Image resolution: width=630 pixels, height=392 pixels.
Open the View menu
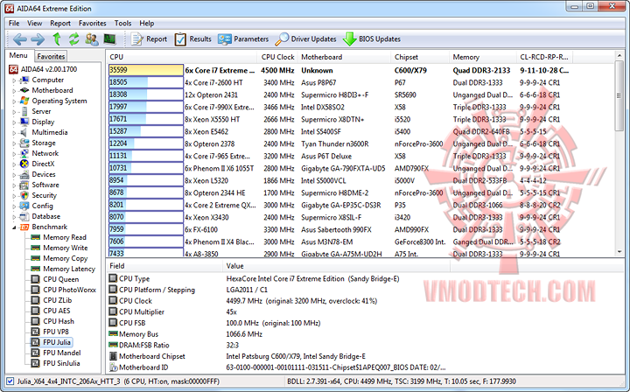point(34,24)
